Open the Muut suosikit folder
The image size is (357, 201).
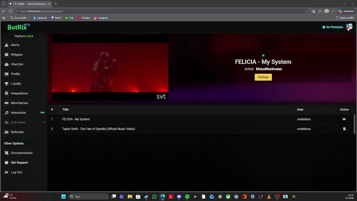pyautogui.click(x=345, y=18)
